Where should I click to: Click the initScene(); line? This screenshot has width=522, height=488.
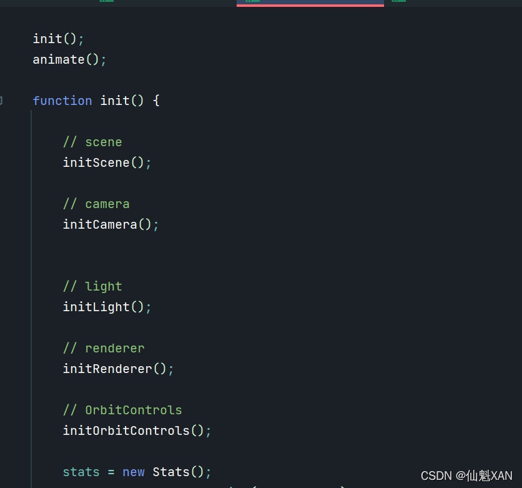click(x=107, y=163)
